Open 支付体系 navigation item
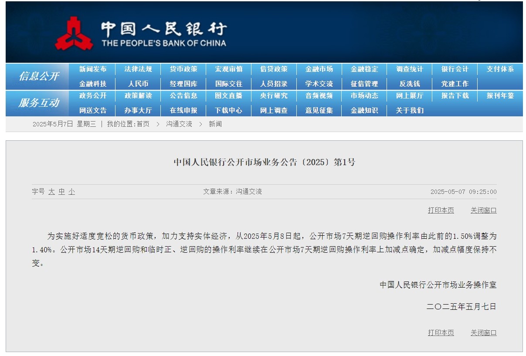The height and width of the screenshot is (356, 526). 500,69
